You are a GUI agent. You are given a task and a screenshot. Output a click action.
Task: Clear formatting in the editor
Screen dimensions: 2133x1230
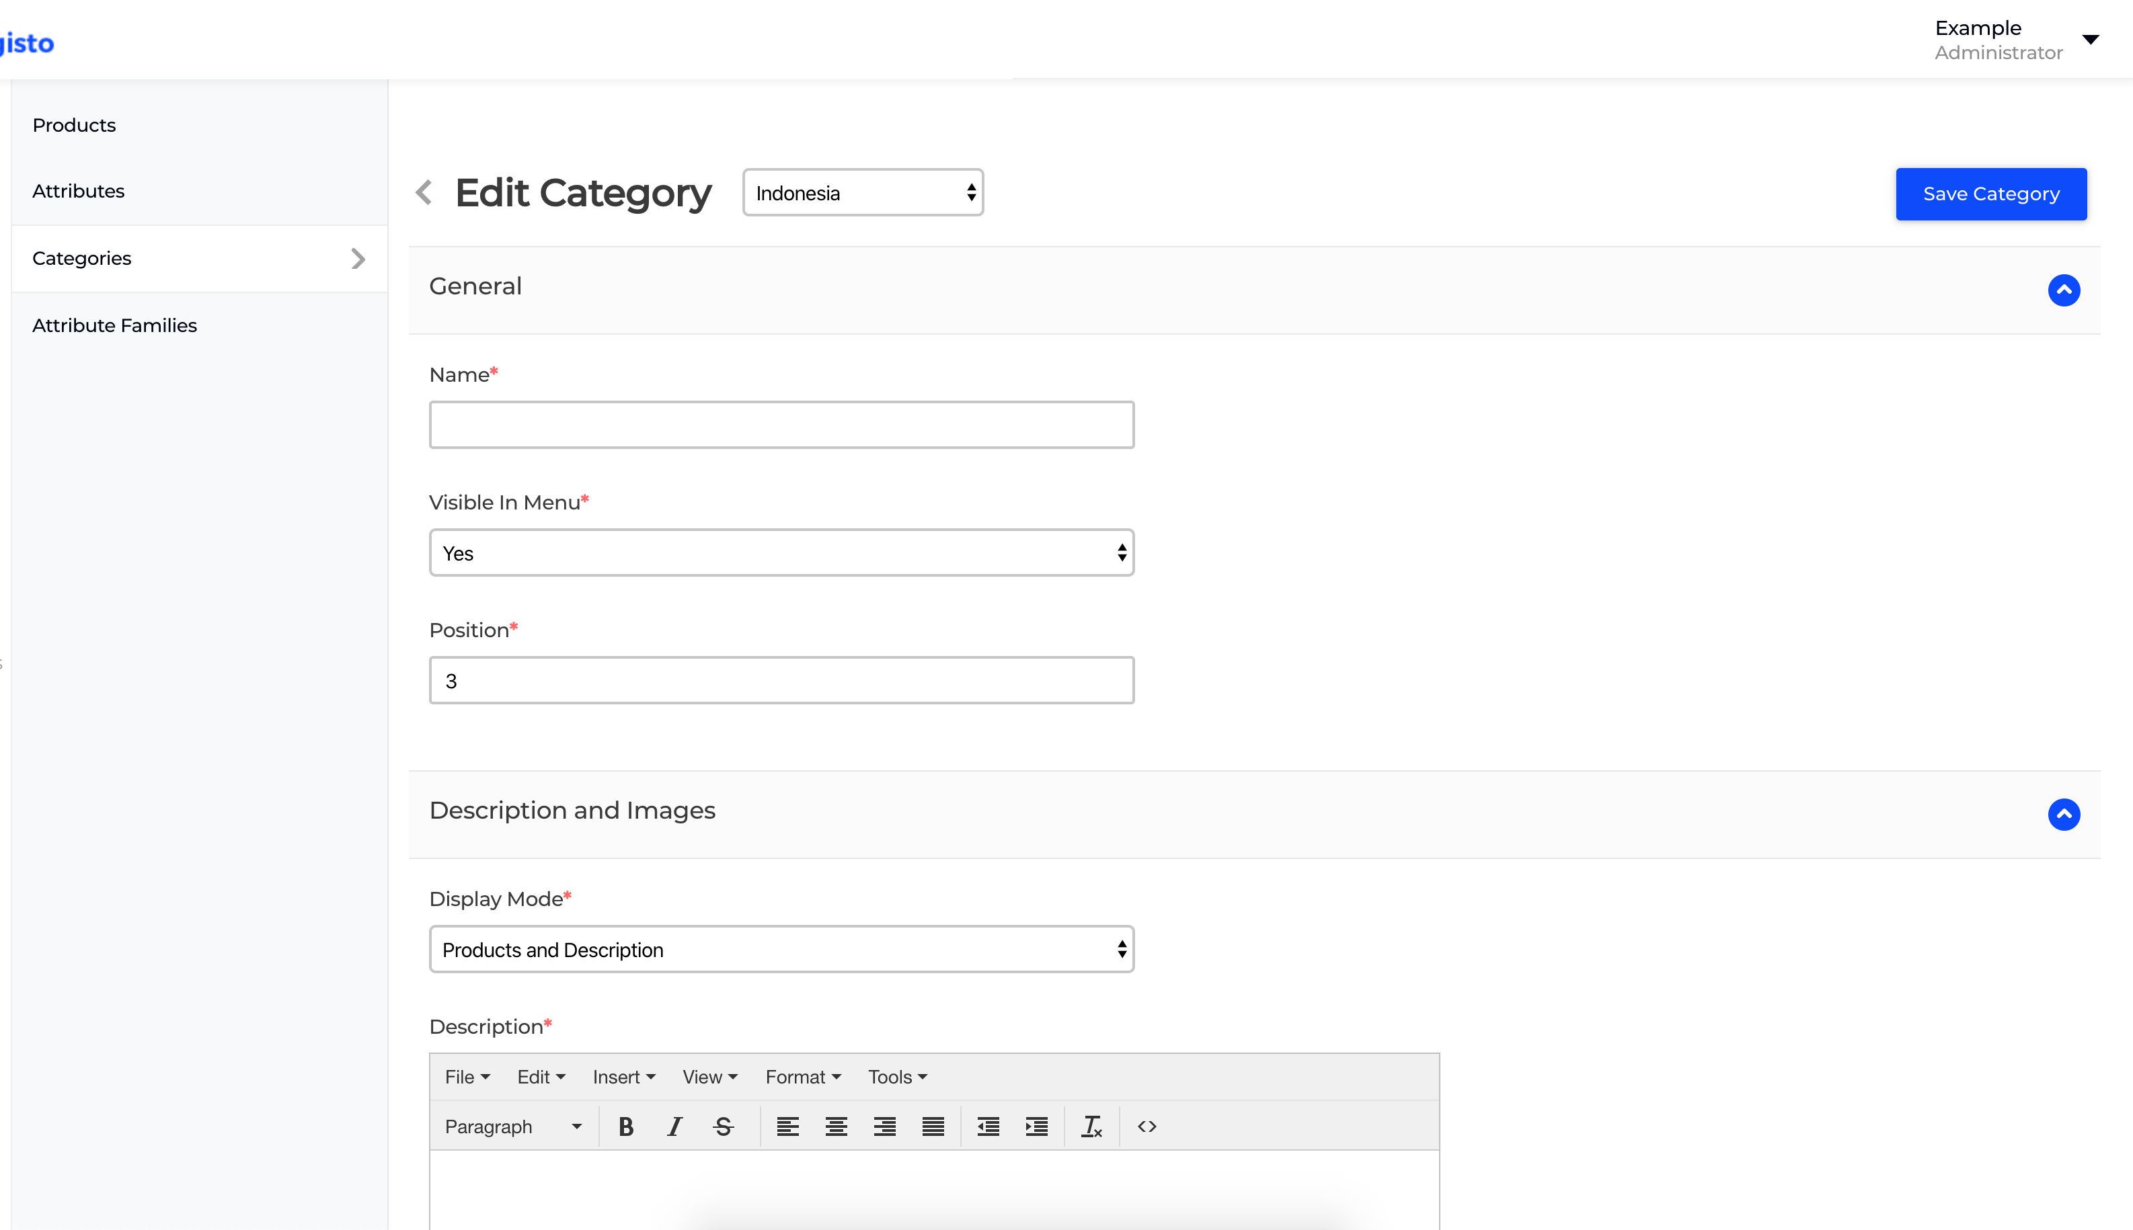(1092, 1126)
